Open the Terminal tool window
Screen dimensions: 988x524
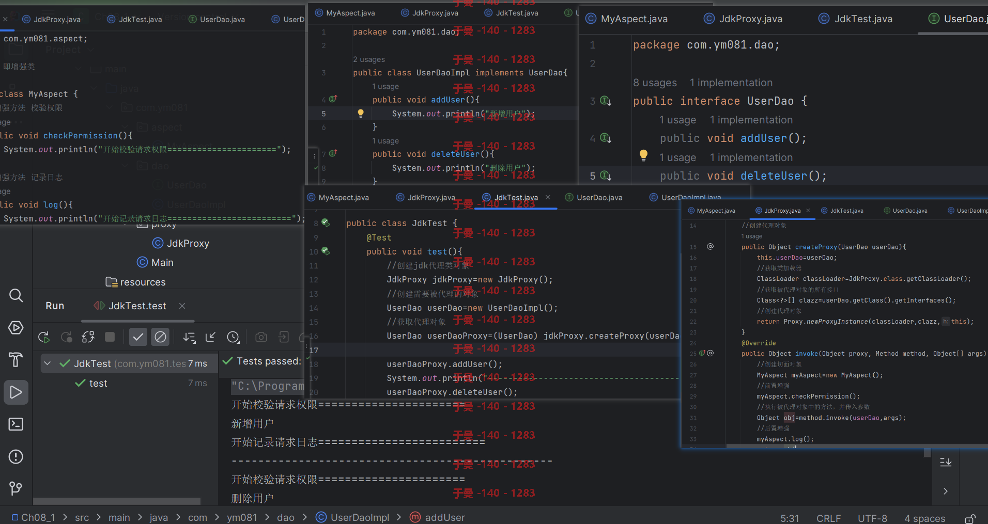[16, 424]
